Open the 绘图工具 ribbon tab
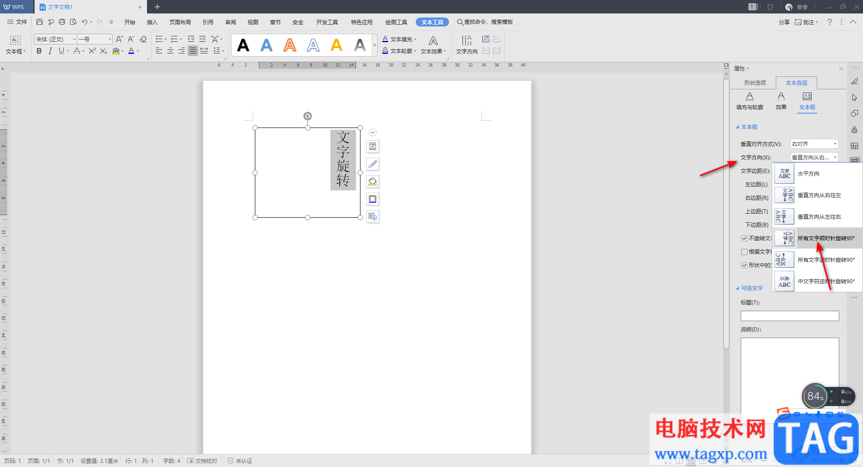The height and width of the screenshot is (467, 863). coord(396,22)
